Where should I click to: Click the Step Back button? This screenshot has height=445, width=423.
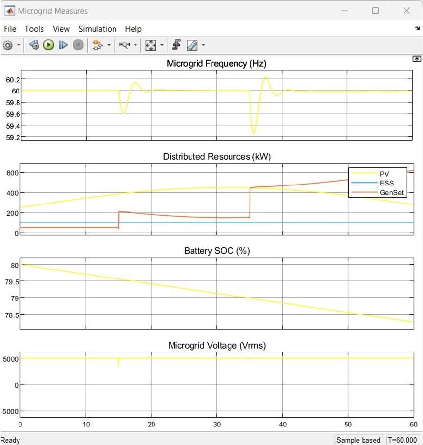[x=34, y=45]
